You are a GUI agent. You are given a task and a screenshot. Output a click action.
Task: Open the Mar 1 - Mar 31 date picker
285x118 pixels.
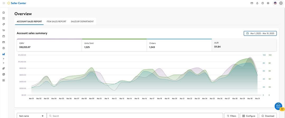tap(260, 33)
